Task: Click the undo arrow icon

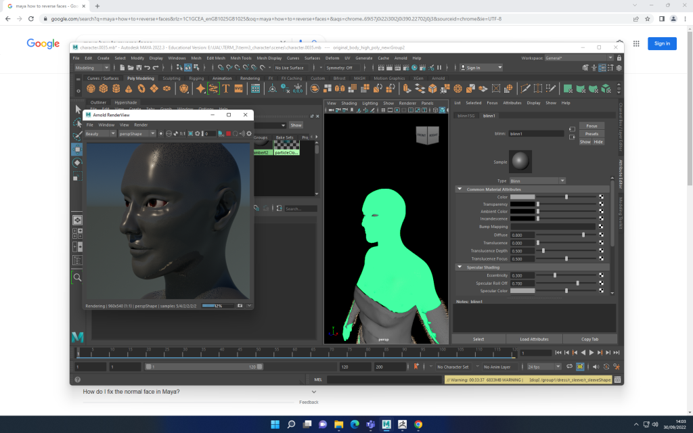Action: tap(147, 68)
